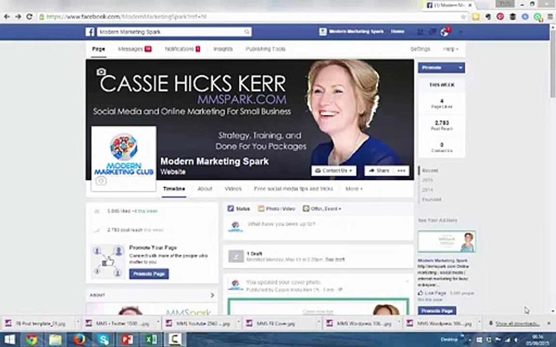The image size is (556, 347).
Task: Click the Share button
Action: [379, 171]
